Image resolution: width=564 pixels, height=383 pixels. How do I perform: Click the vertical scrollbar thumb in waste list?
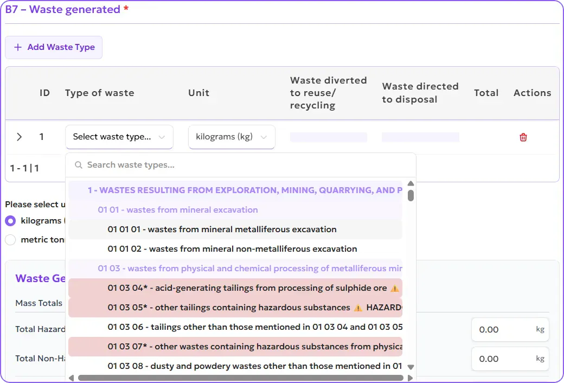(x=411, y=195)
